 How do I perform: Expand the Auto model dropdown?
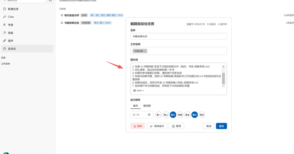tap(139, 90)
